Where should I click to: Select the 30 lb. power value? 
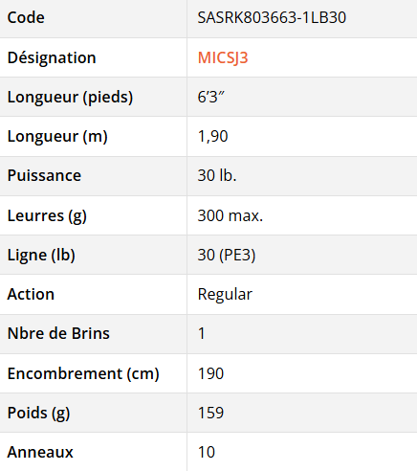217,175
